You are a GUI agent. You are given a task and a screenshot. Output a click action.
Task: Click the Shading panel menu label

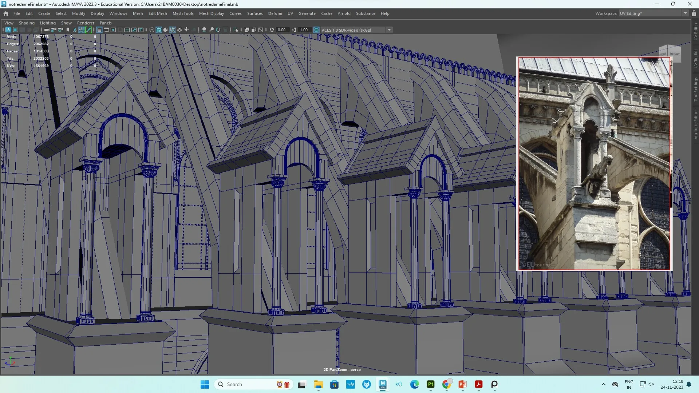[27, 23]
